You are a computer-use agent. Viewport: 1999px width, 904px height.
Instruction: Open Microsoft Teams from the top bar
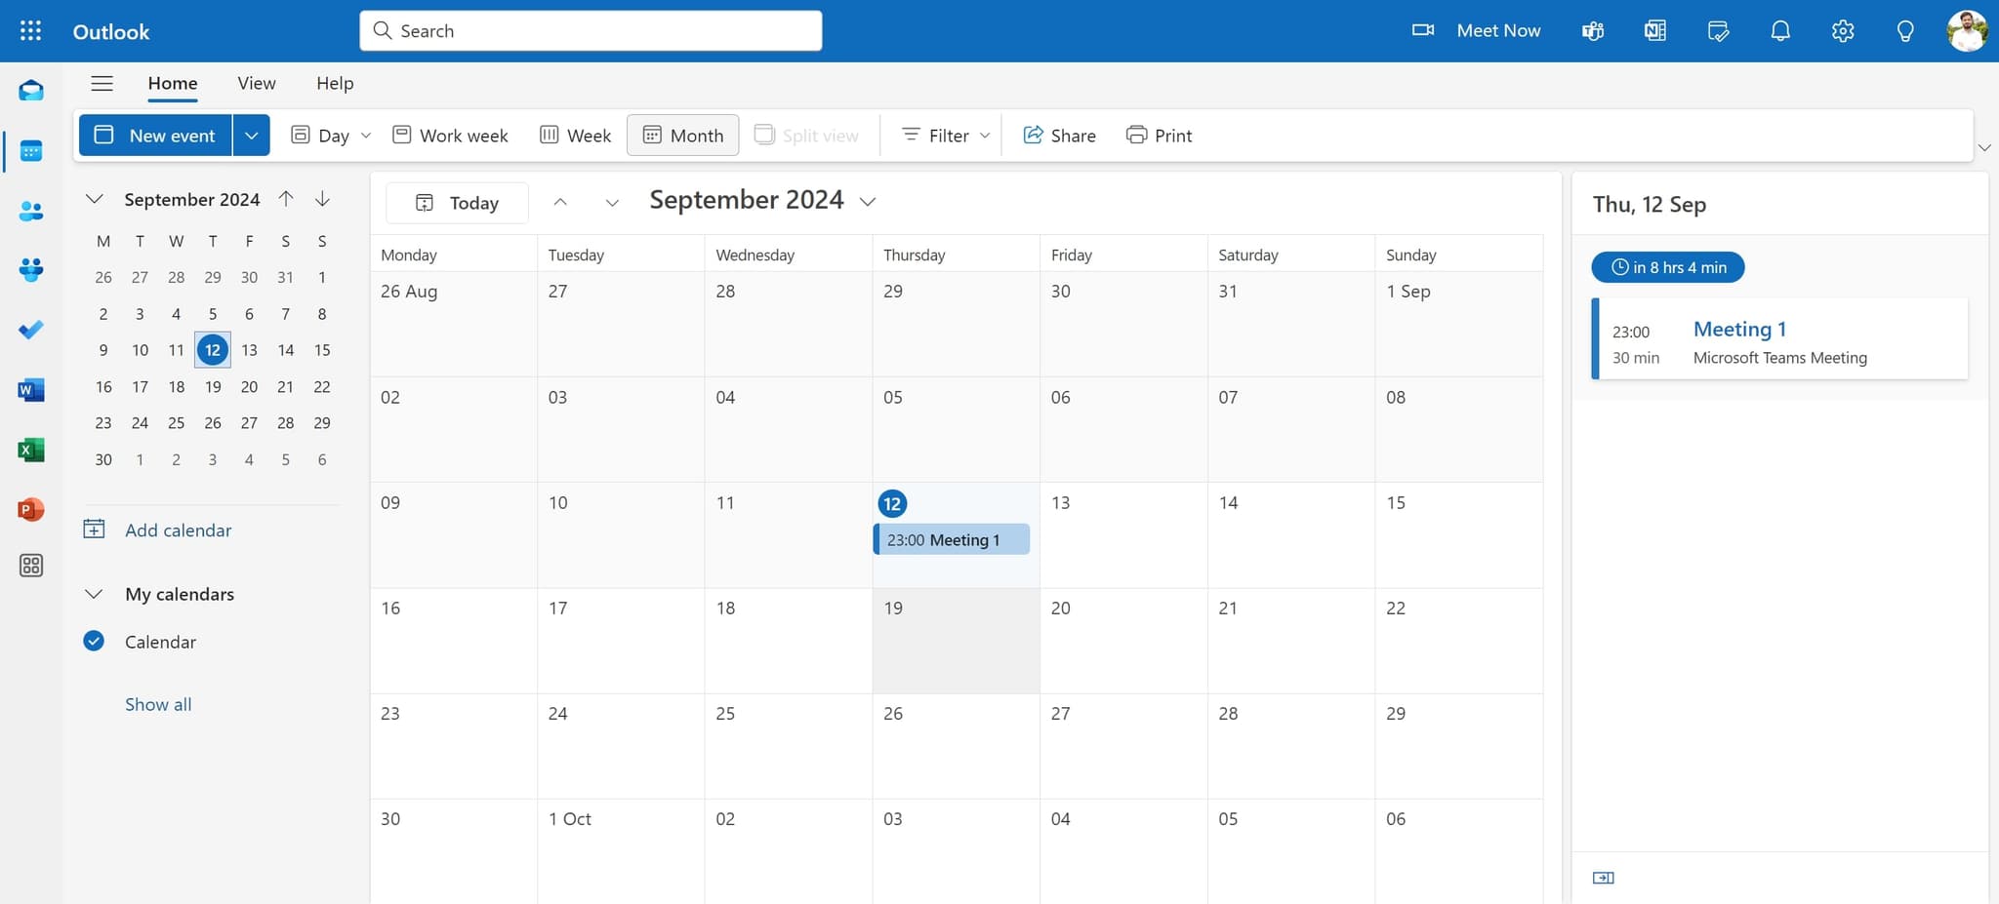pos(1592,30)
